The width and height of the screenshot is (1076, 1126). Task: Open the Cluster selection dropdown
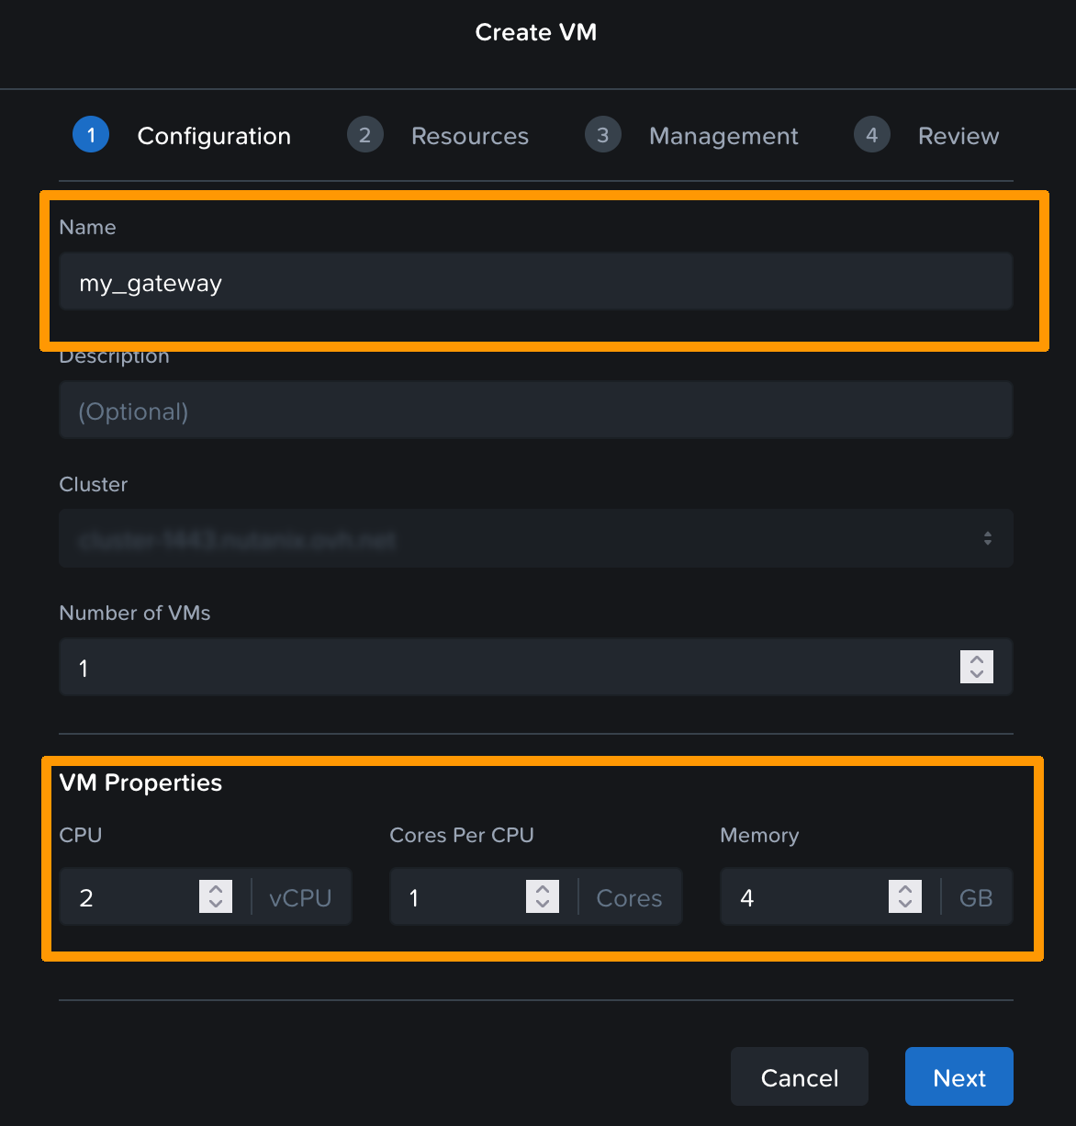click(535, 538)
